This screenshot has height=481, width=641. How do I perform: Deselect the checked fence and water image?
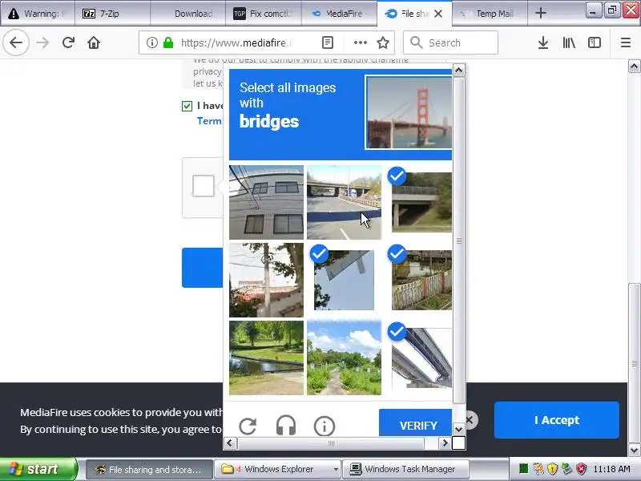(x=422, y=280)
